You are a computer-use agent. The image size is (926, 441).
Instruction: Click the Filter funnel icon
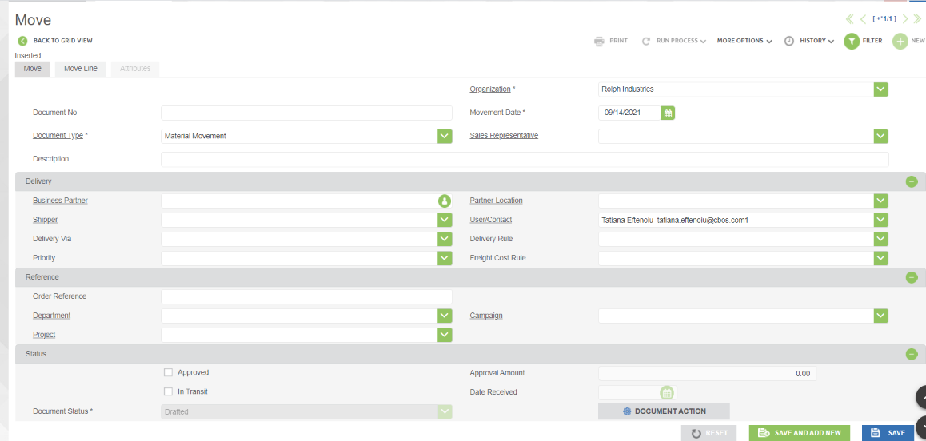[x=852, y=41]
